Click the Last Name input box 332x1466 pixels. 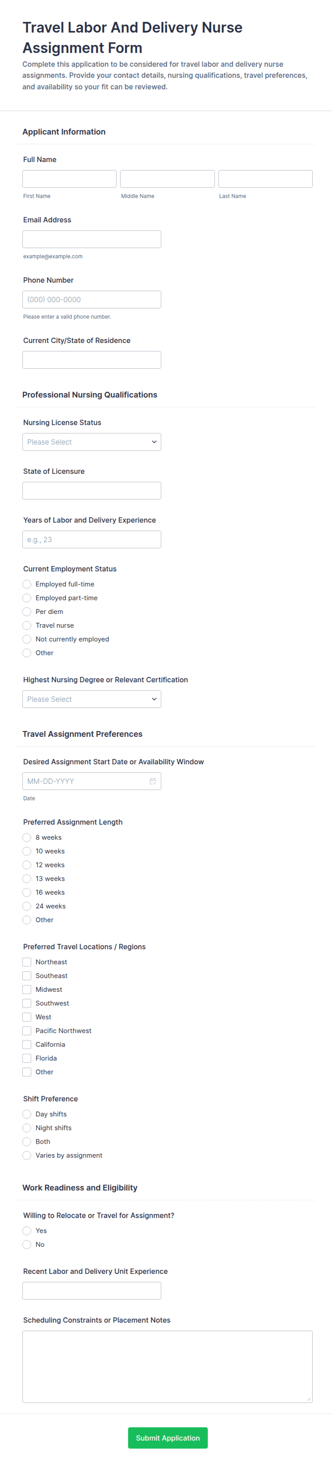coord(266,179)
